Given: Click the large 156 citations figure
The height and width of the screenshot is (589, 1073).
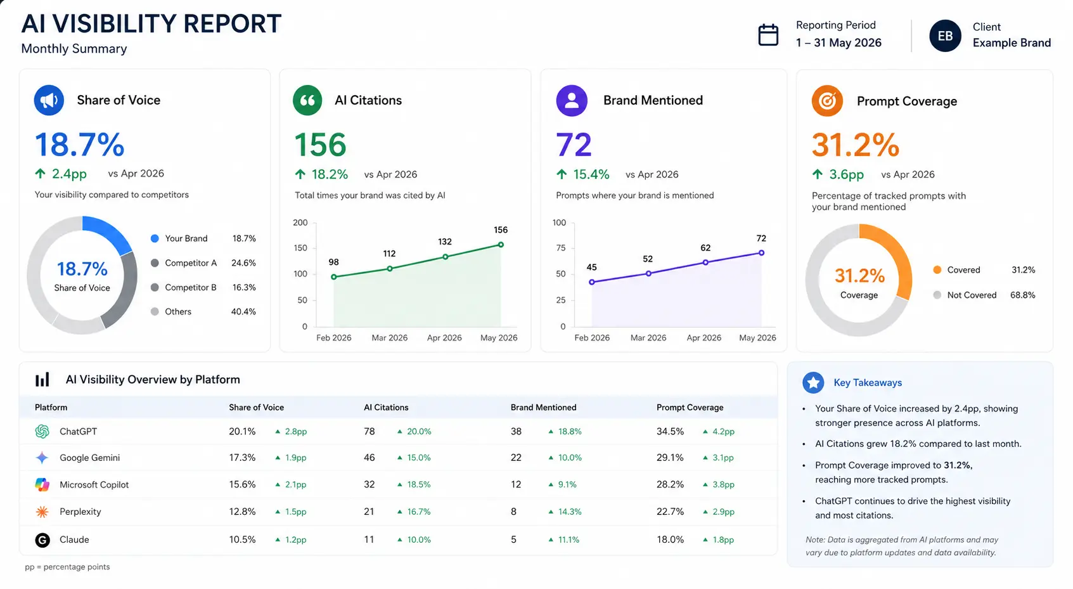Looking at the screenshot, I should click(x=320, y=145).
